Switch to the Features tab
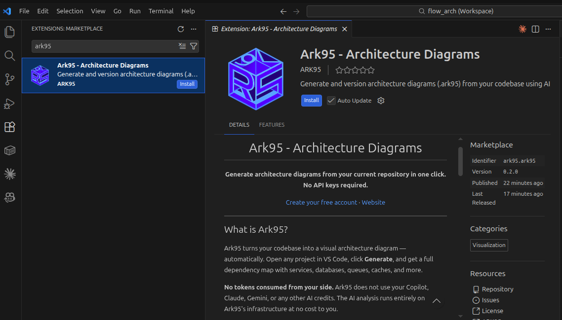The width and height of the screenshot is (562, 320). coord(272,125)
